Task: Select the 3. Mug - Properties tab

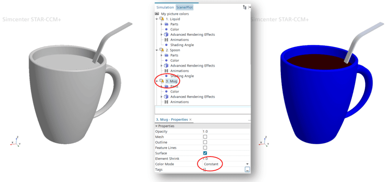Action: click(171, 119)
